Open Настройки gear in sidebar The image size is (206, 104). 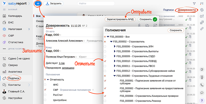pyautogui.click(x=15, y=98)
